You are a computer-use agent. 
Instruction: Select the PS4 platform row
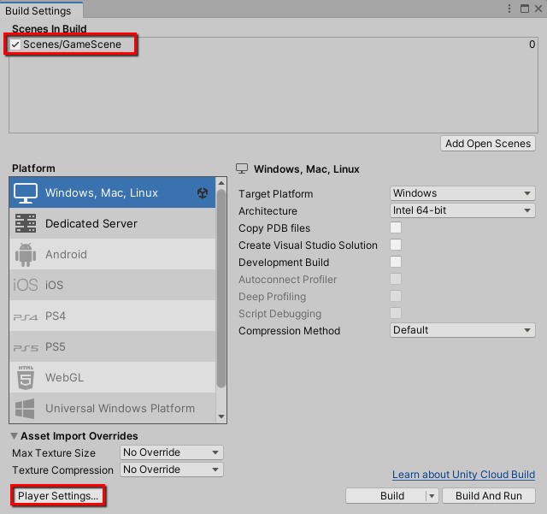click(112, 316)
